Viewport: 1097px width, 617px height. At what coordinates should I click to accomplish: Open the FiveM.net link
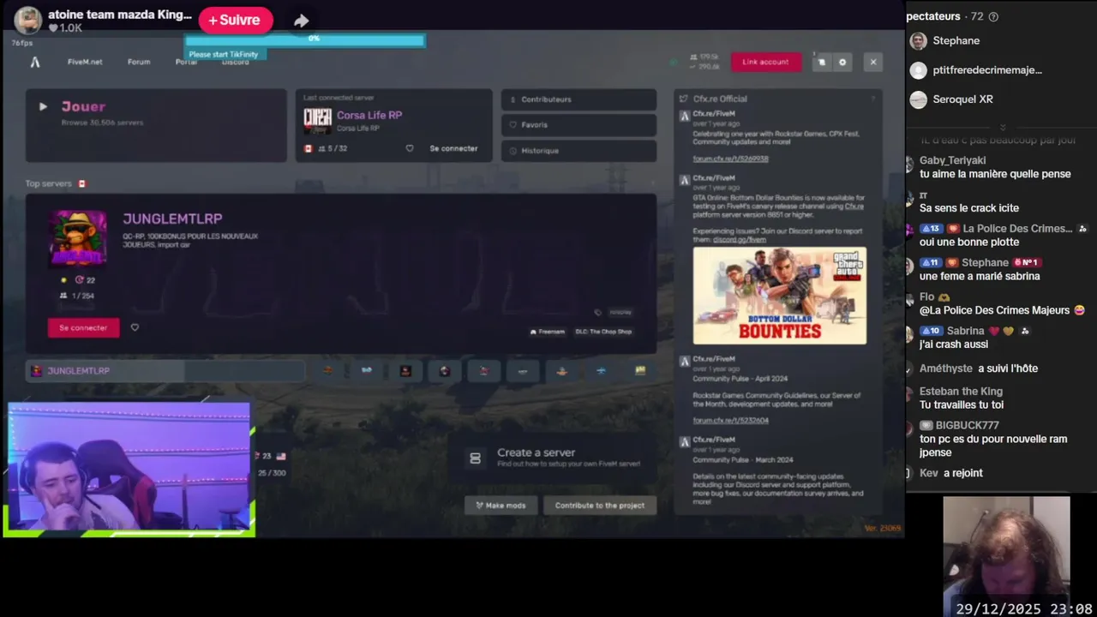[x=85, y=62]
